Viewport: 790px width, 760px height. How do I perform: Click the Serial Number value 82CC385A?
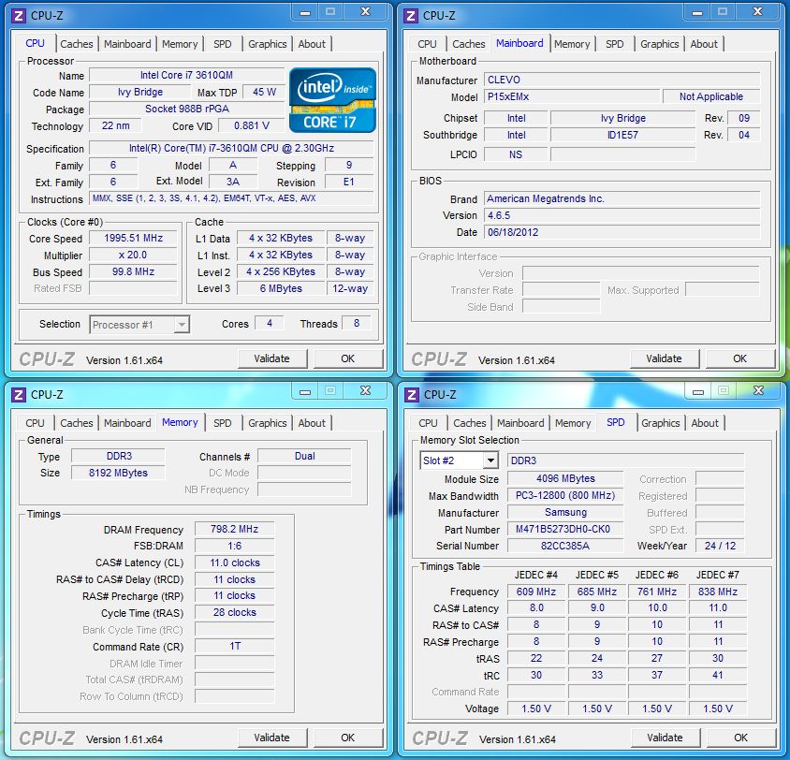(x=565, y=546)
